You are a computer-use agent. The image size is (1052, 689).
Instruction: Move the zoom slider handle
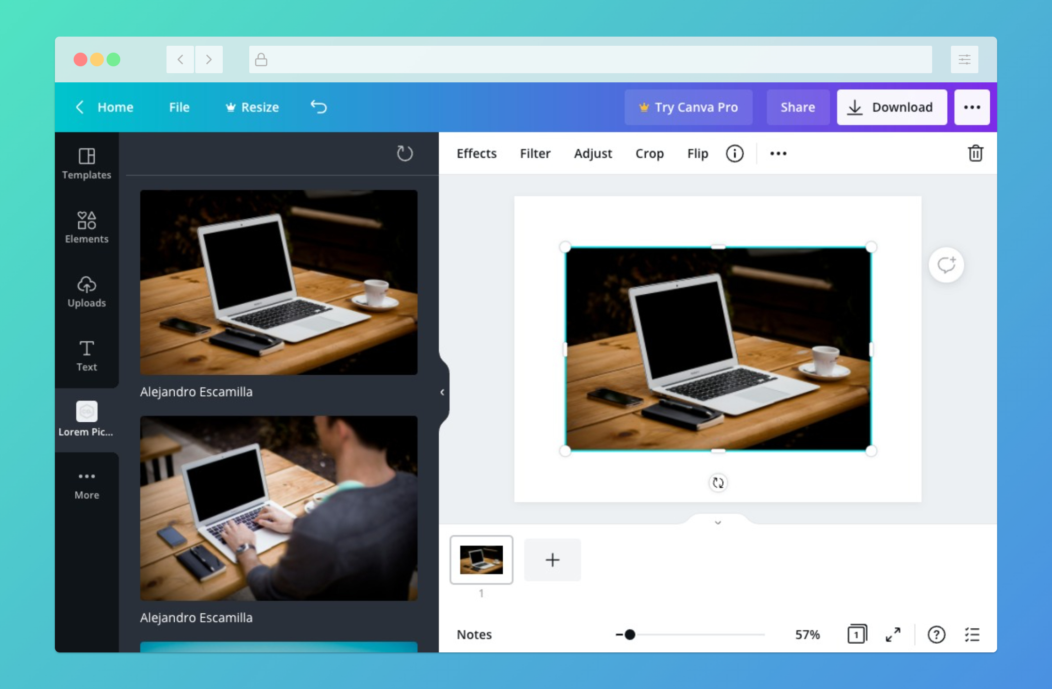pyautogui.click(x=629, y=634)
